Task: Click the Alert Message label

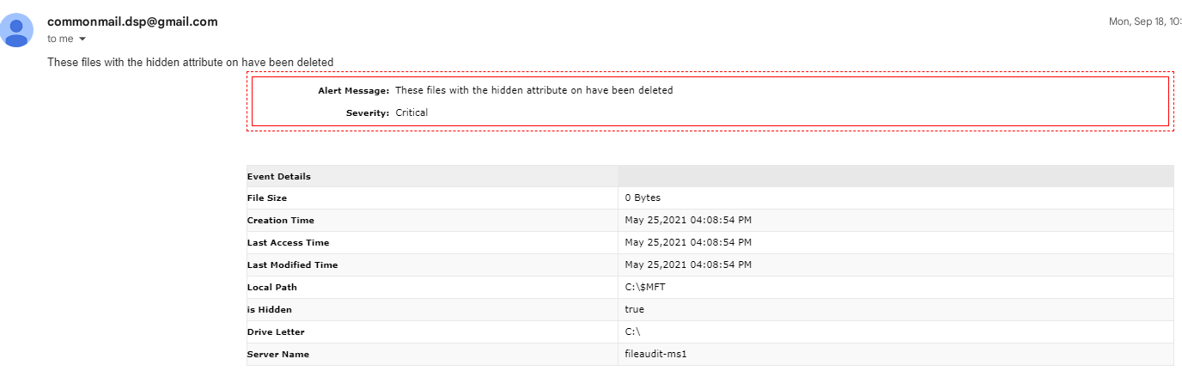Action: pyautogui.click(x=354, y=90)
